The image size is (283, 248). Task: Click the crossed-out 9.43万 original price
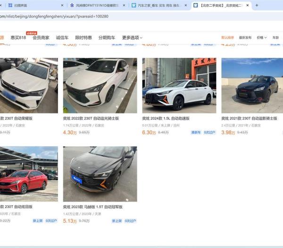pyautogui.click(x=242, y=133)
